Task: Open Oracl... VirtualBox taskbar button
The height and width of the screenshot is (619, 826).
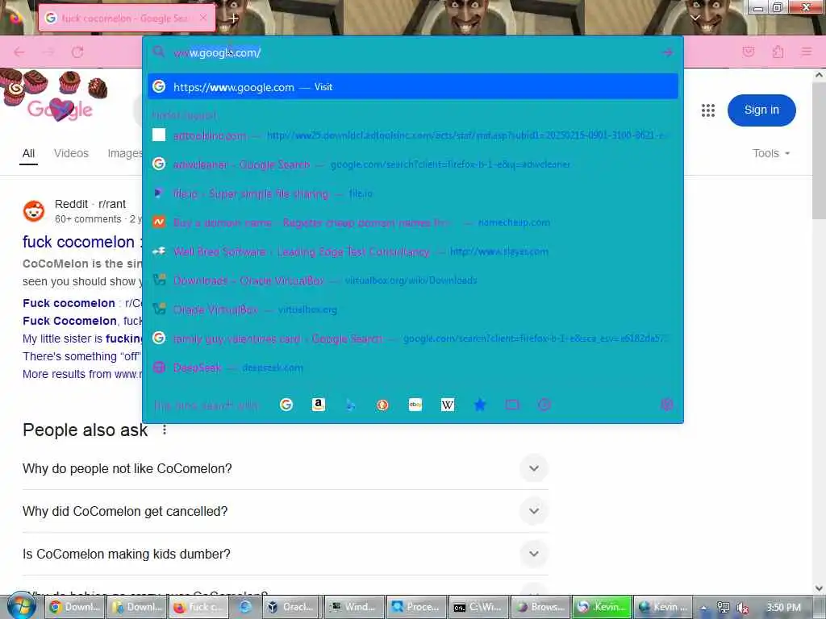Action: click(291, 607)
